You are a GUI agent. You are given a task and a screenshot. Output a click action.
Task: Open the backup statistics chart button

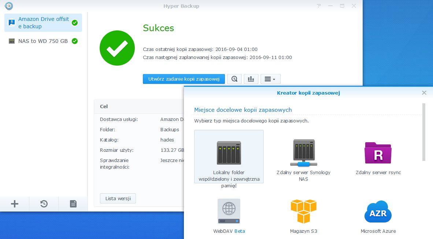pyautogui.click(x=251, y=79)
